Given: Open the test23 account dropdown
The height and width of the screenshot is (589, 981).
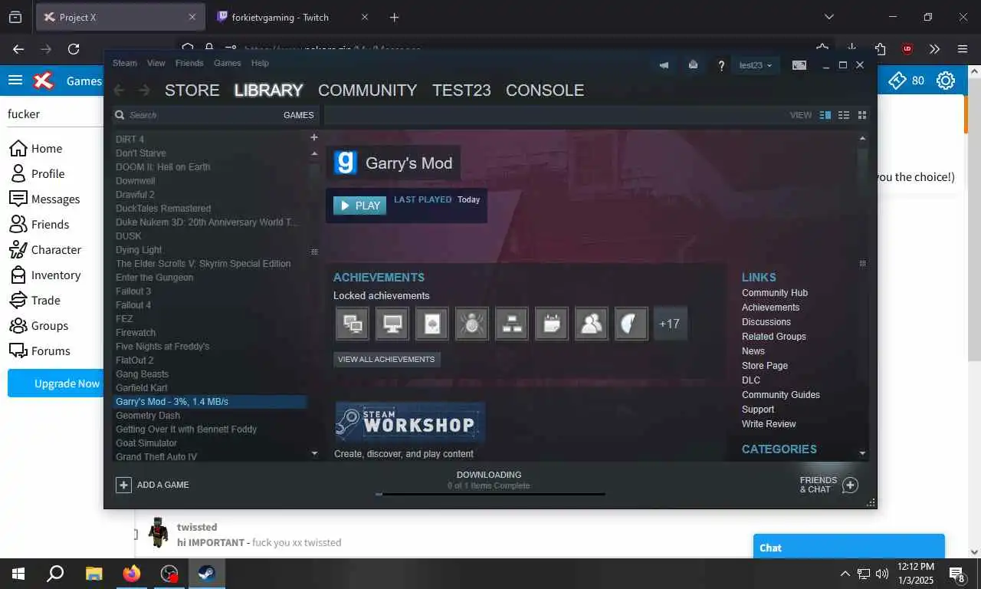Looking at the screenshot, I should (755, 65).
